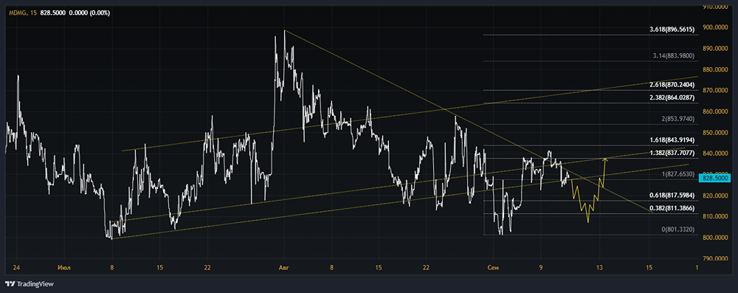Click the 900.0000 price axis label

tap(715, 27)
